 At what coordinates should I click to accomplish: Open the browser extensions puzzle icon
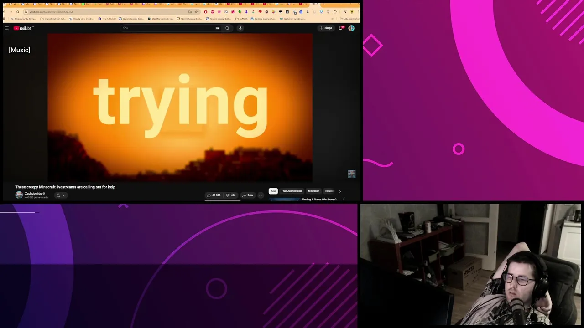click(335, 12)
